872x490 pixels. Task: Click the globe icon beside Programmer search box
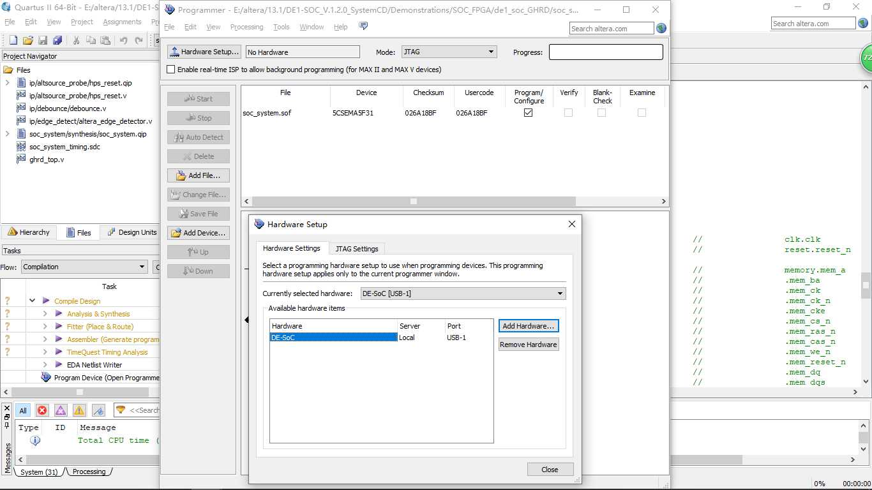pos(661,28)
